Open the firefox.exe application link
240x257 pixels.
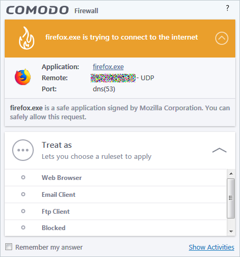pyautogui.click(x=108, y=67)
